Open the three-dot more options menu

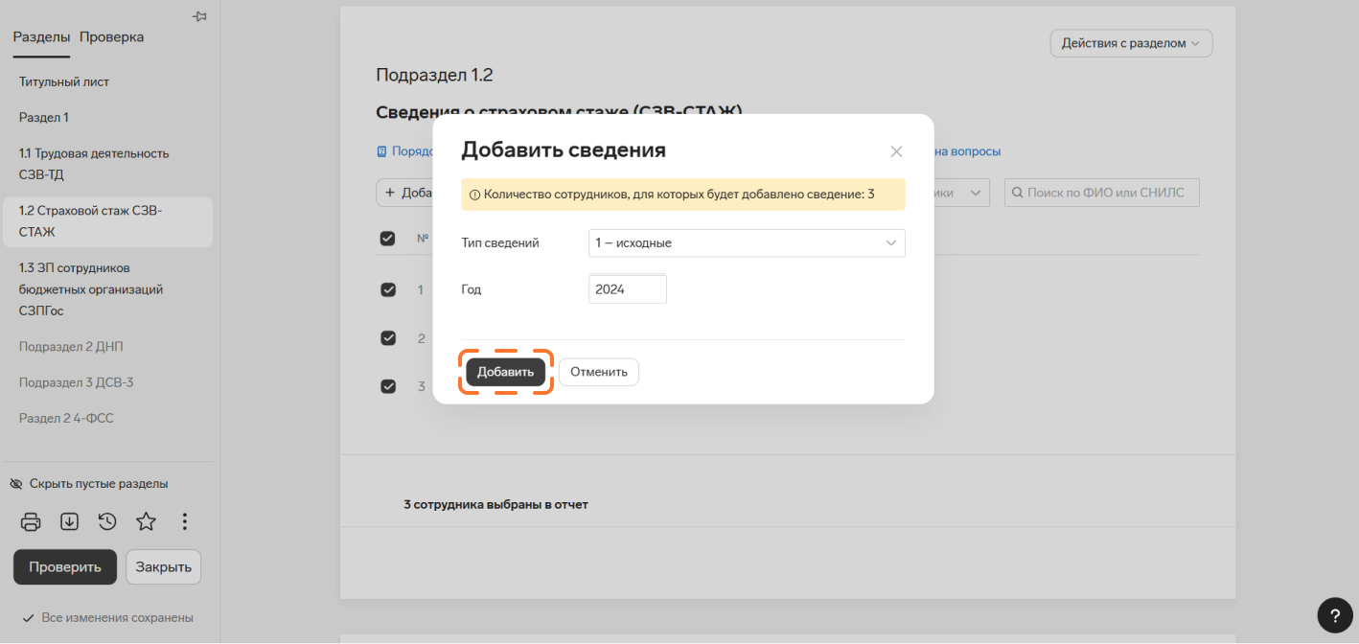[x=185, y=521]
